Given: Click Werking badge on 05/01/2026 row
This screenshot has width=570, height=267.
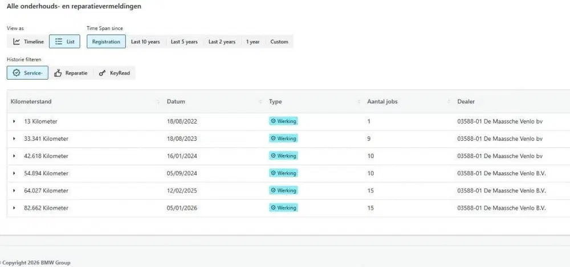Looking at the screenshot, I should click(283, 208).
